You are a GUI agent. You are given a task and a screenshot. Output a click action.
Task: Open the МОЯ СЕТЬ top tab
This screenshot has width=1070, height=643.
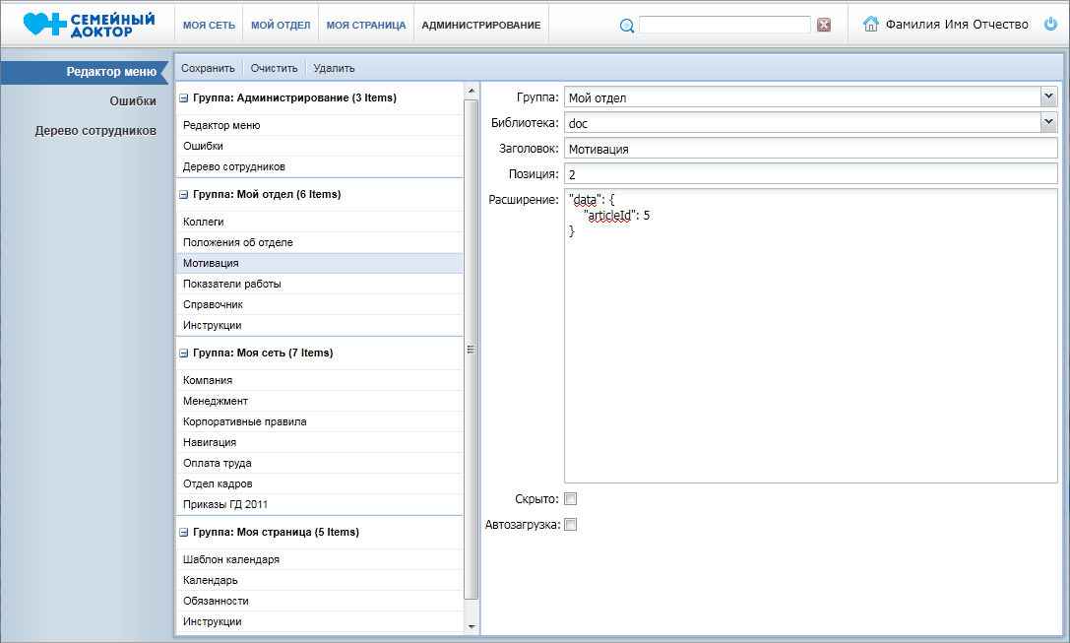(x=209, y=26)
